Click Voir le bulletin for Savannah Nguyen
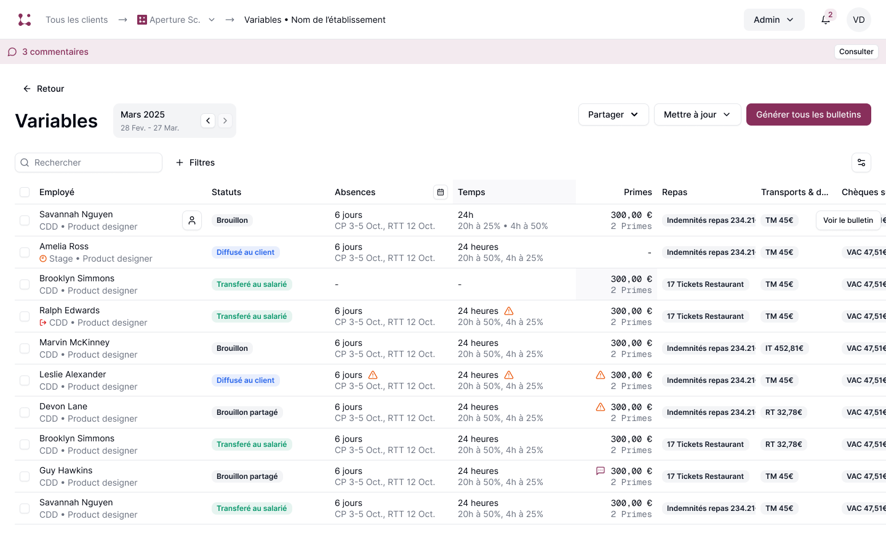 (x=848, y=220)
